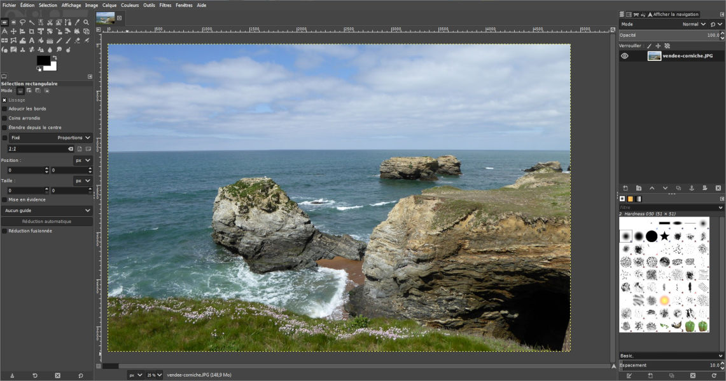Click the vendee-corniche image tab thumbnail

(x=105, y=18)
